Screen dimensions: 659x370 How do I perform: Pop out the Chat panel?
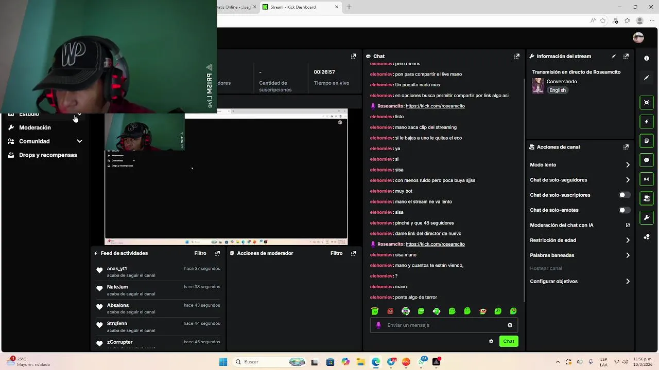click(x=516, y=56)
